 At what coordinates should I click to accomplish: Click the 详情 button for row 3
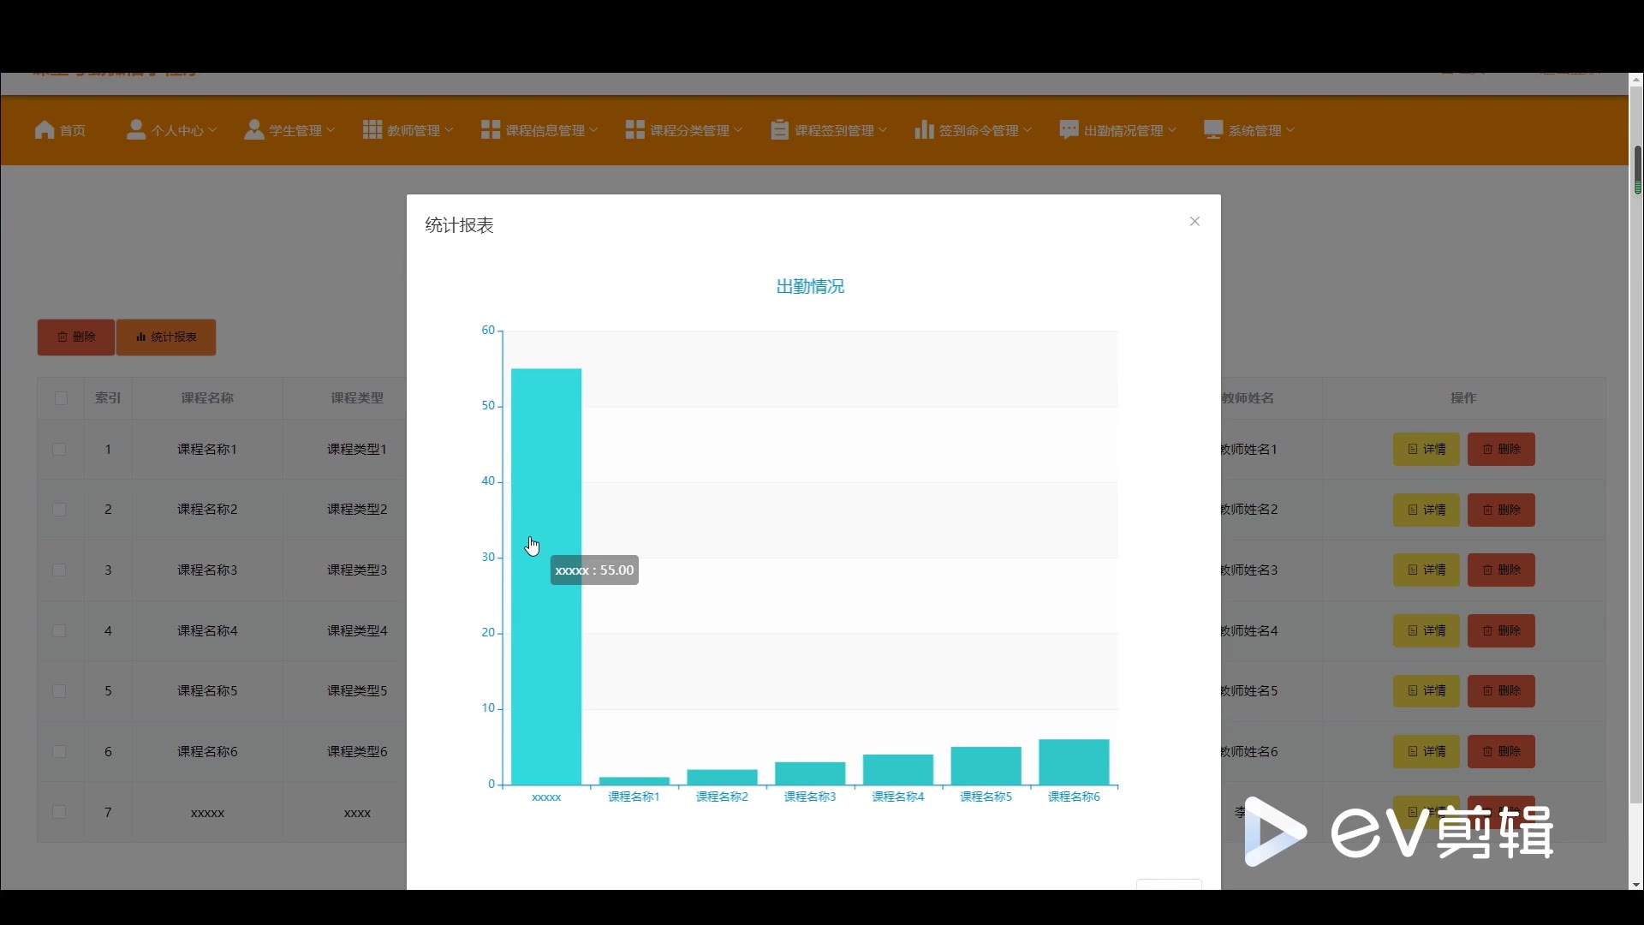pyautogui.click(x=1426, y=570)
